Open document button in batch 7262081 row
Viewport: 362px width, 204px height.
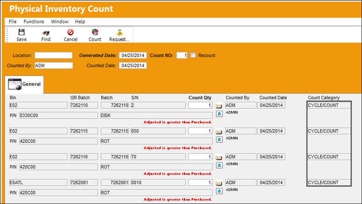(219, 191)
